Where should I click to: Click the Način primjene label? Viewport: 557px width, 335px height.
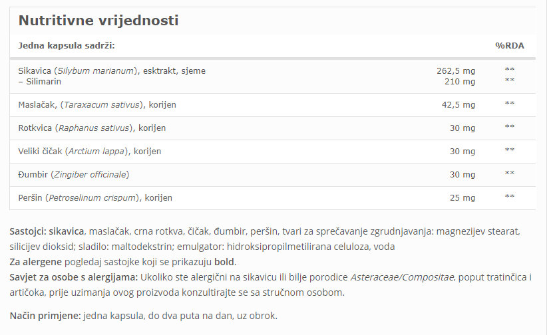click(x=45, y=316)
